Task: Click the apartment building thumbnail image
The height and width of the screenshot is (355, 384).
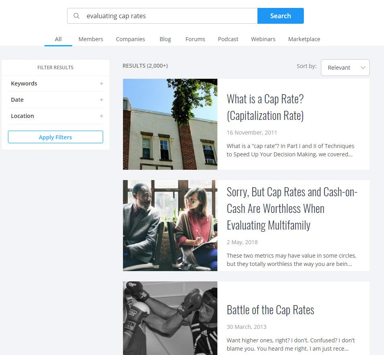Action: pyautogui.click(x=170, y=124)
